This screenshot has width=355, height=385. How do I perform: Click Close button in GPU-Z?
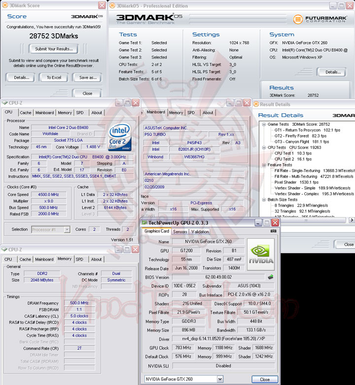click(x=265, y=380)
